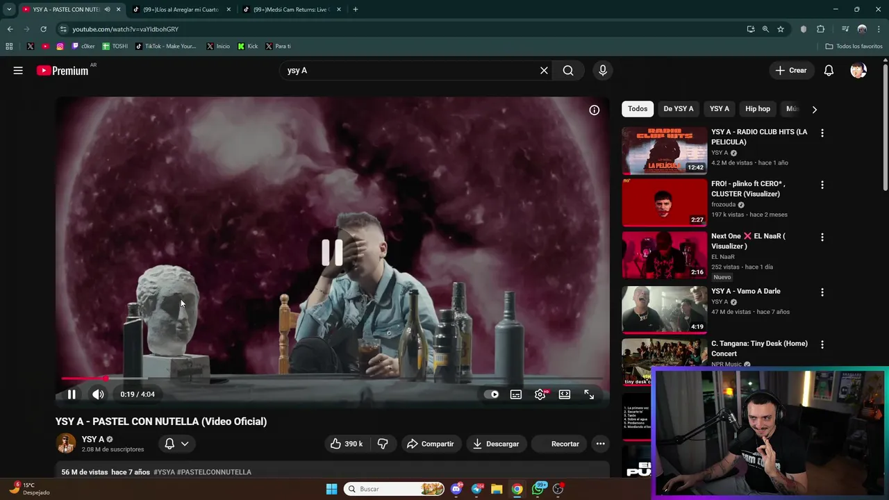This screenshot has width=889, height=500.
Task: Click Descargar to download video
Action: click(496, 444)
